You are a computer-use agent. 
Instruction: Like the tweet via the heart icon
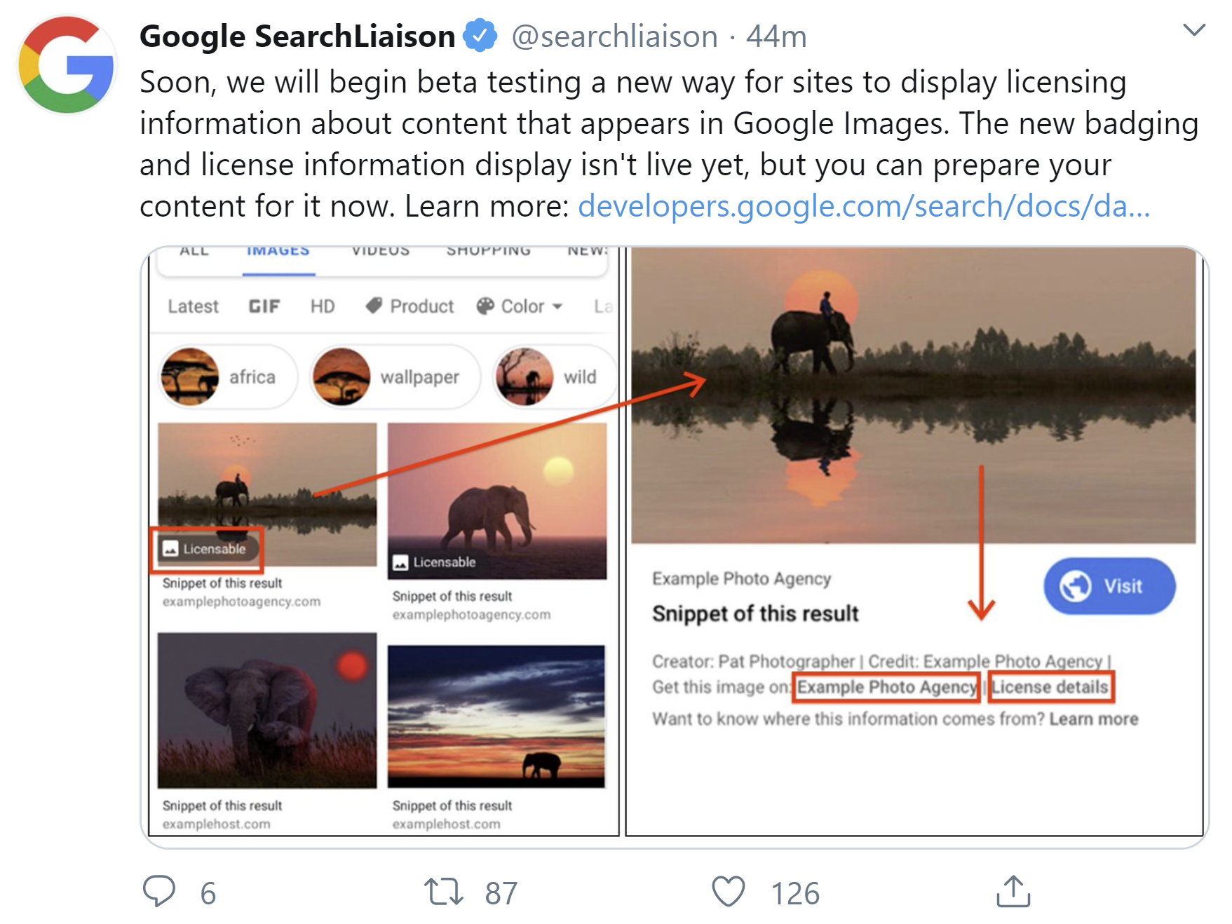pyautogui.click(x=729, y=892)
